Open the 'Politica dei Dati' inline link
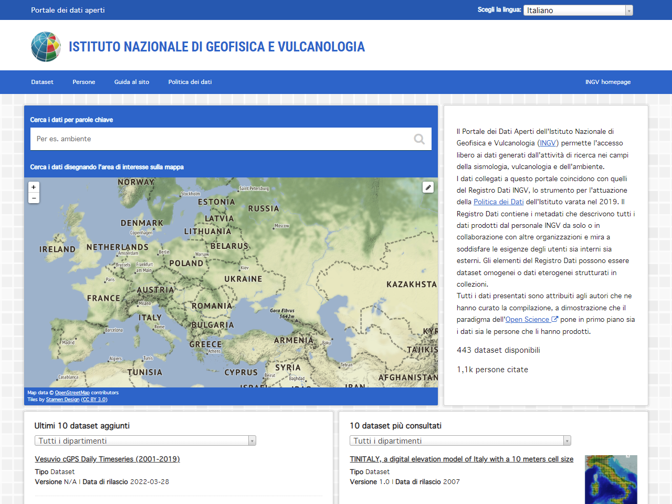The width and height of the screenshot is (672, 504). (x=498, y=201)
